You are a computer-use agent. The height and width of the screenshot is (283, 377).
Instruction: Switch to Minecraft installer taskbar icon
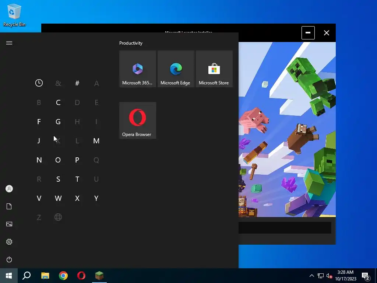pyautogui.click(x=99, y=276)
